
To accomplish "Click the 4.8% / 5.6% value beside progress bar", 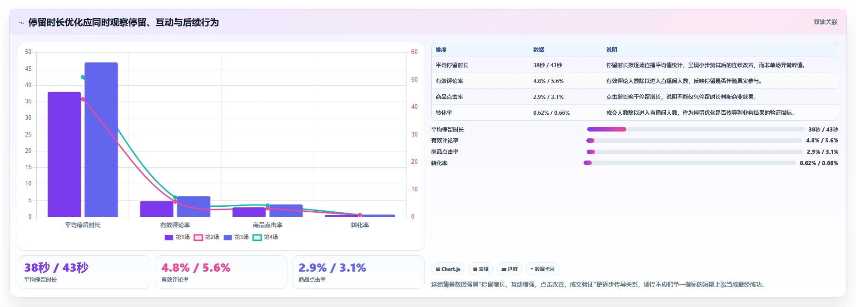I will click(822, 141).
